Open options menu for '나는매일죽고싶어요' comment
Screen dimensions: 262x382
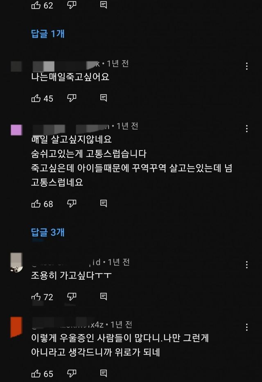pyautogui.click(x=247, y=66)
